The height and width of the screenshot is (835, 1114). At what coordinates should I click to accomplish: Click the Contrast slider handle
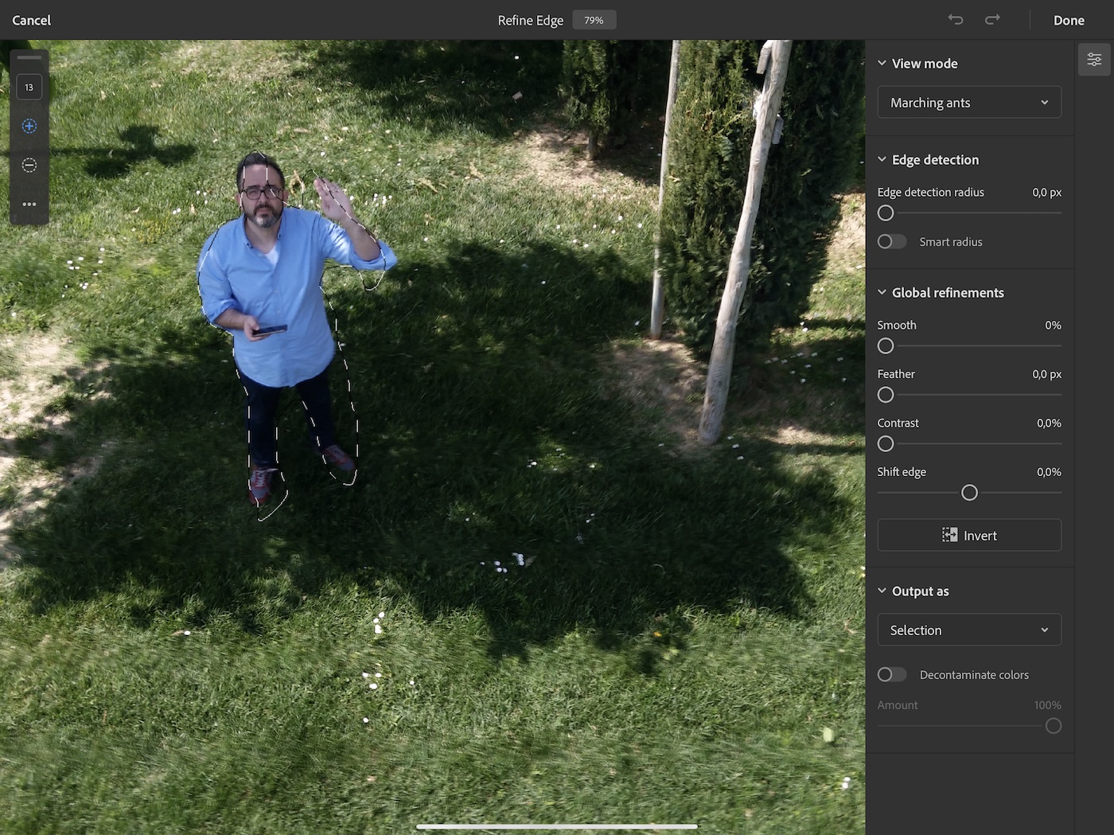tap(886, 443)
